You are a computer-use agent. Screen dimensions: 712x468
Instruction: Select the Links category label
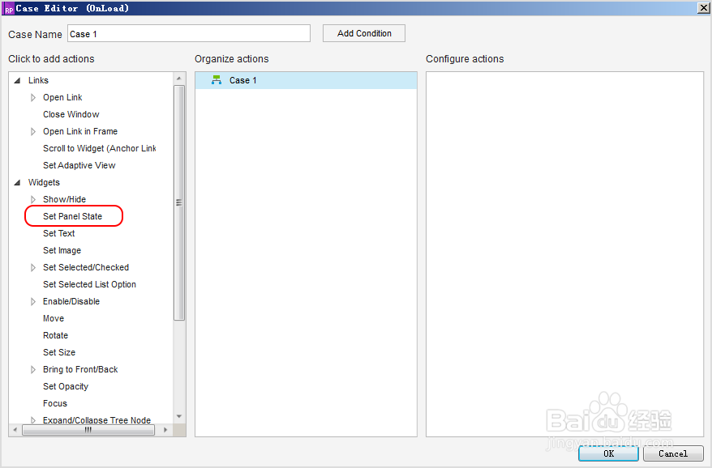tap(38, 80)
